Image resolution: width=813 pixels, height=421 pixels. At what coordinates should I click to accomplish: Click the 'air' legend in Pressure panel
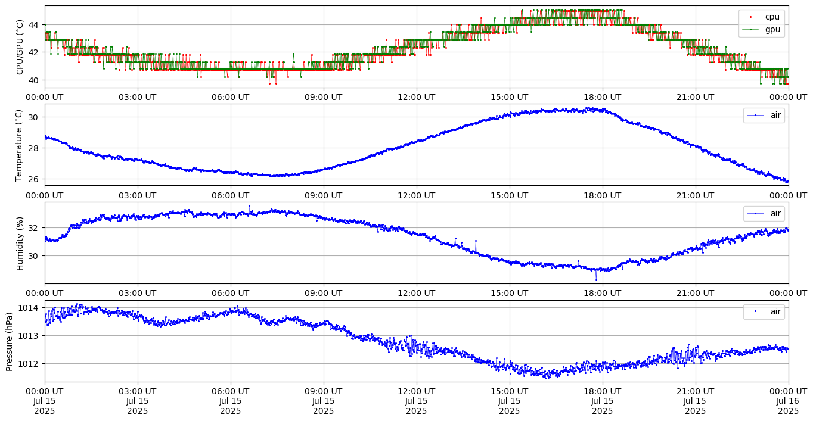tap(764, 311)
